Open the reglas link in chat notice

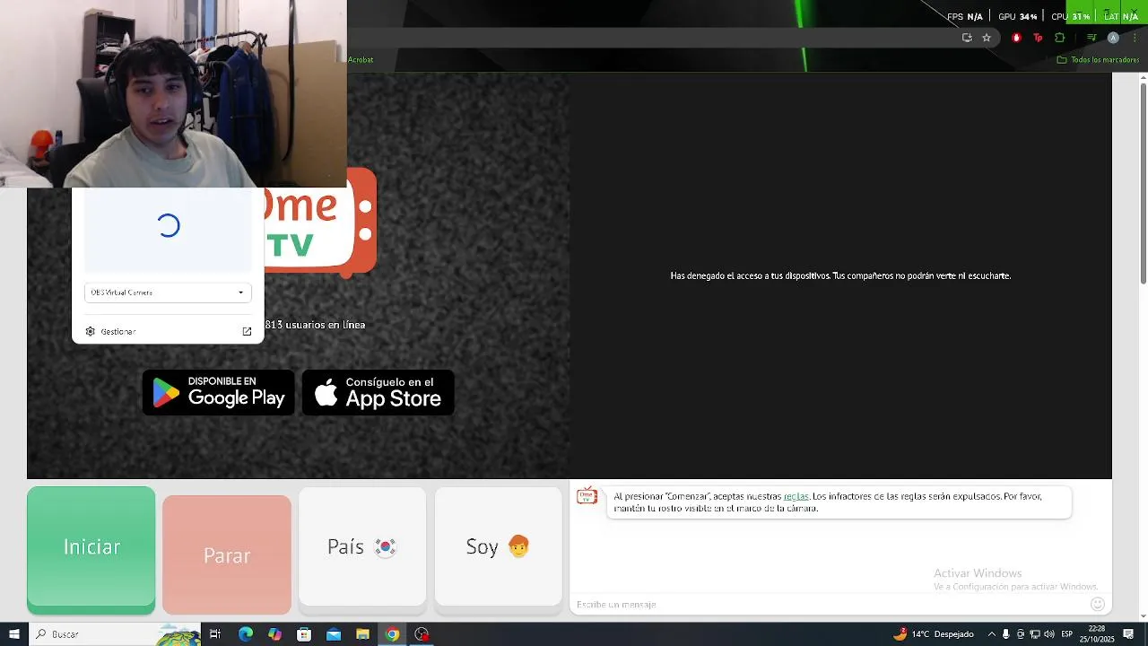796,496
